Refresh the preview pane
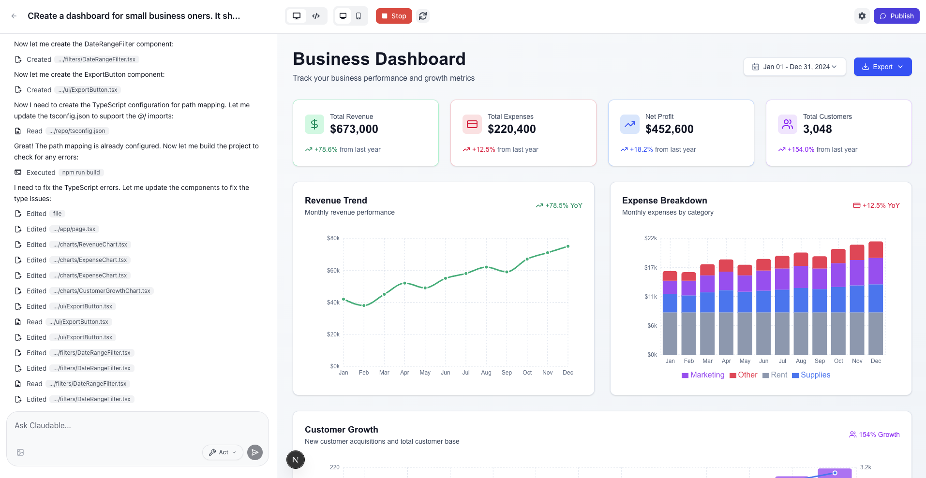 click(x=423, y=16)
